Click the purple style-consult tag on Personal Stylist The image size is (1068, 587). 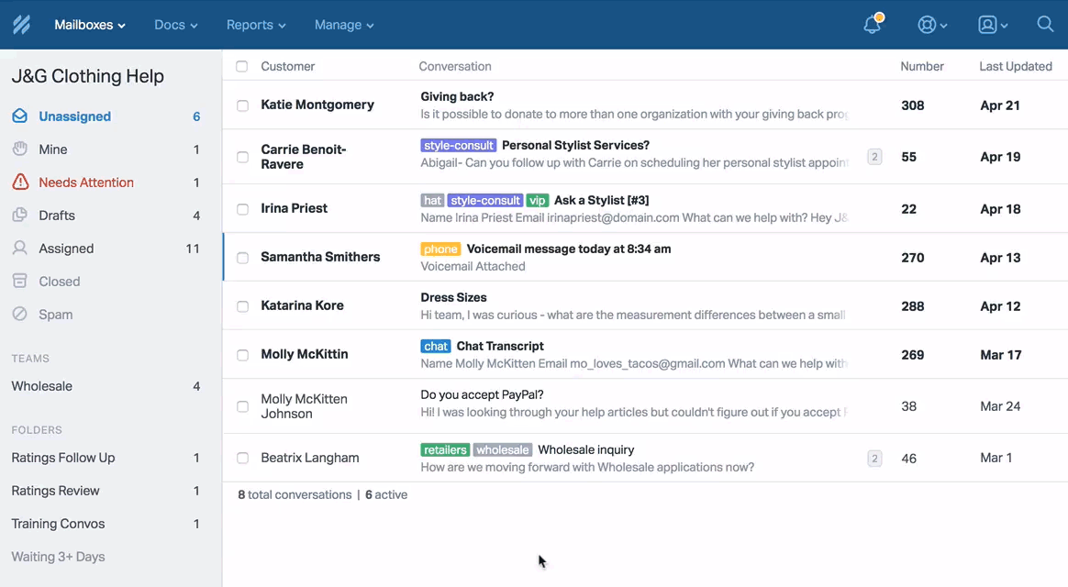click(458, 145)
